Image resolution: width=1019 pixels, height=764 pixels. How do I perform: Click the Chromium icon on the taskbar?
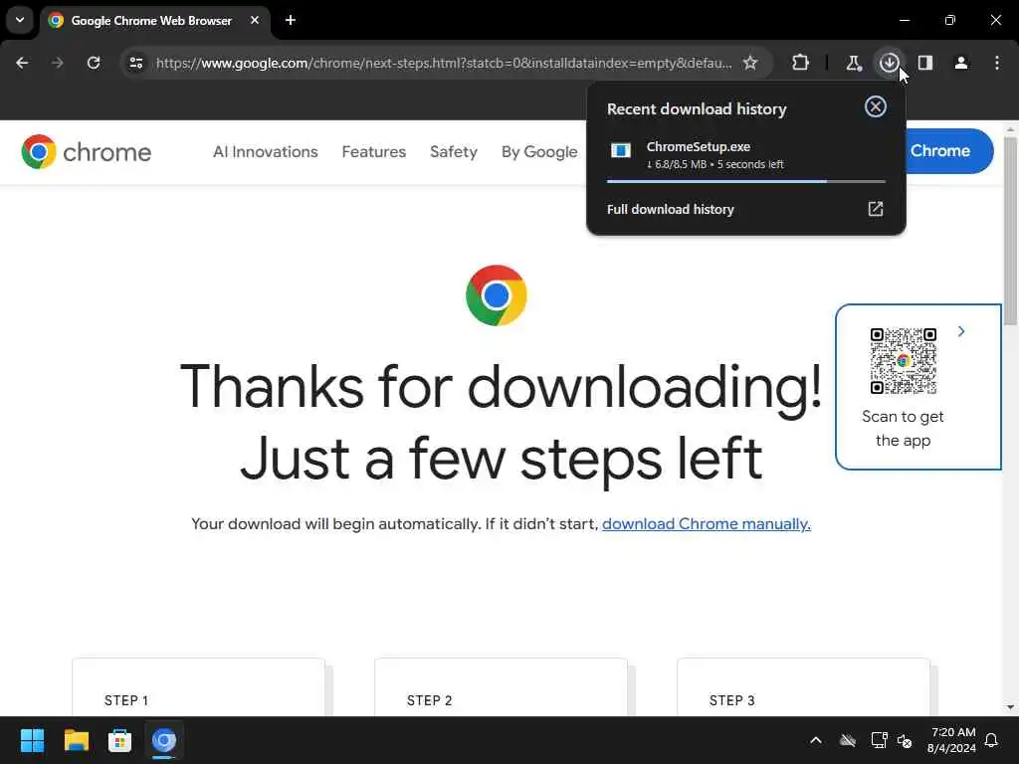(164, 740)
